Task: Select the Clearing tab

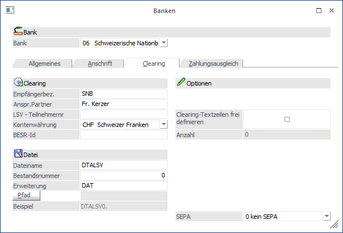Action: tap(153, 63)
